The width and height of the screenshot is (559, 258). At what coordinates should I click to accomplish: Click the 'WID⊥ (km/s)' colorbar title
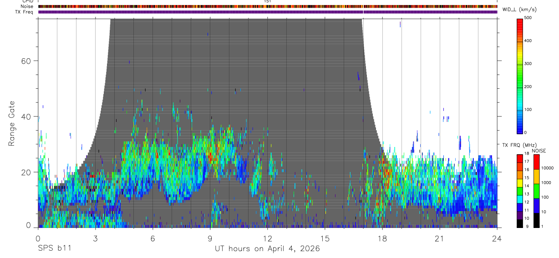519,10
